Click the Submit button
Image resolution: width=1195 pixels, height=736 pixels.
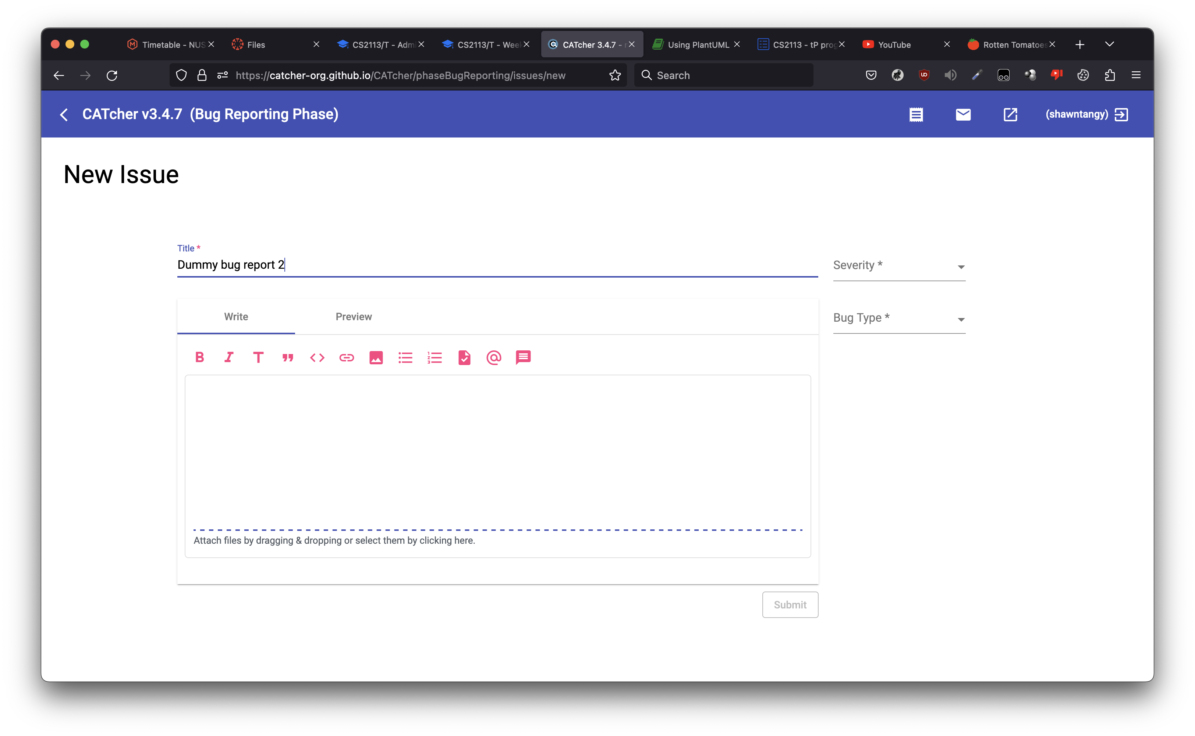coord(790,604)
